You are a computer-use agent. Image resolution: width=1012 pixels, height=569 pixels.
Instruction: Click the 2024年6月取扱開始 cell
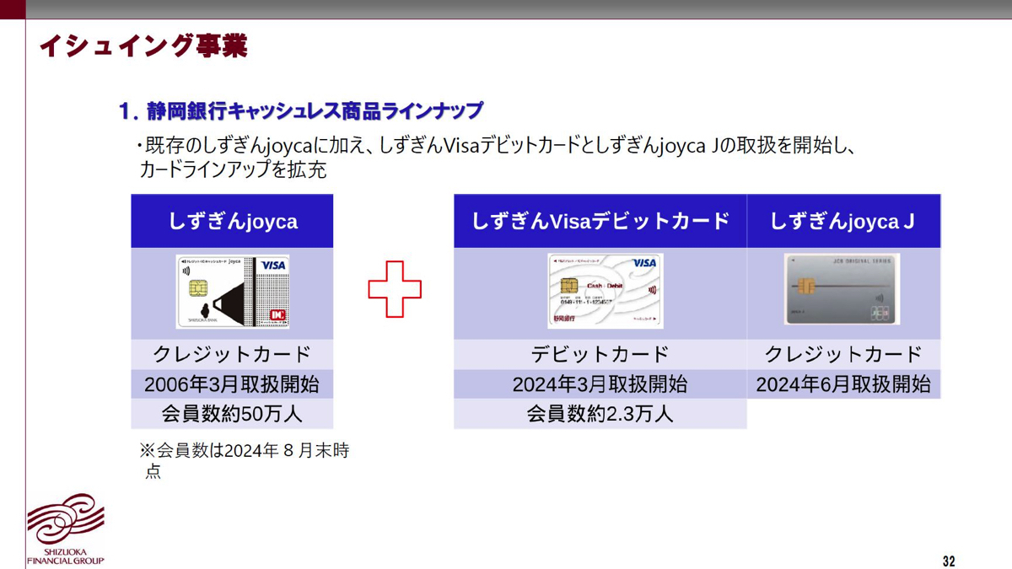[843, 384]
